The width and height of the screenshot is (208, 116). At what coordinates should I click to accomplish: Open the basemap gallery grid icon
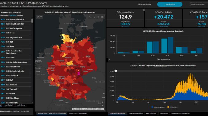tap(102, 17)
